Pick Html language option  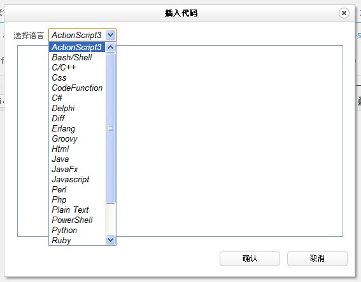(x=77, y=149)
